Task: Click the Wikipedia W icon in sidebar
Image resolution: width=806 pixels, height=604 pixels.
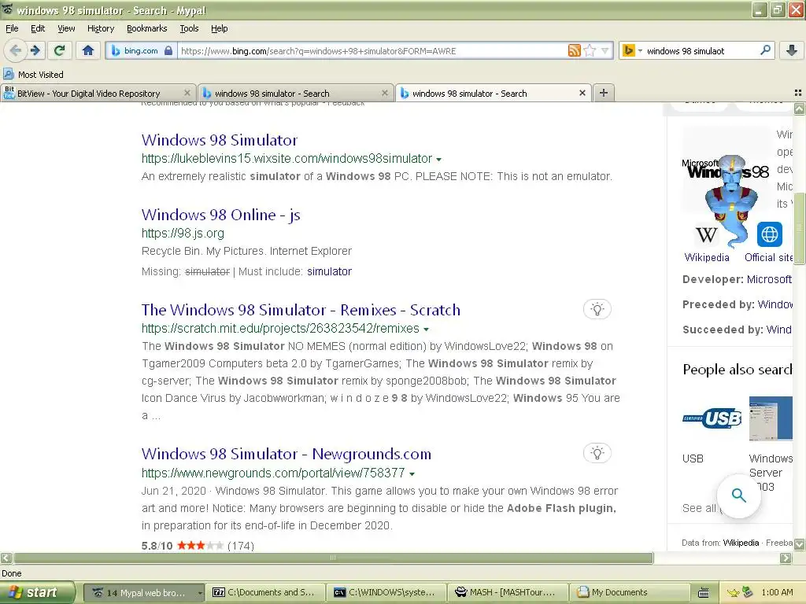Action: [x=707, y=234]
